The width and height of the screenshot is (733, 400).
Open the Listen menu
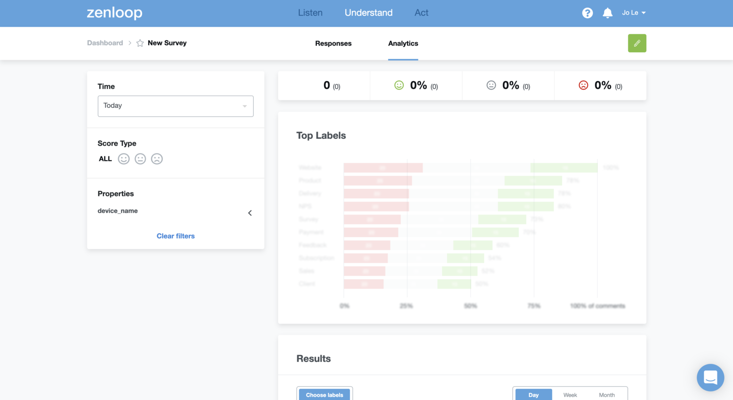pyautogui.click(x=310, y=13)
